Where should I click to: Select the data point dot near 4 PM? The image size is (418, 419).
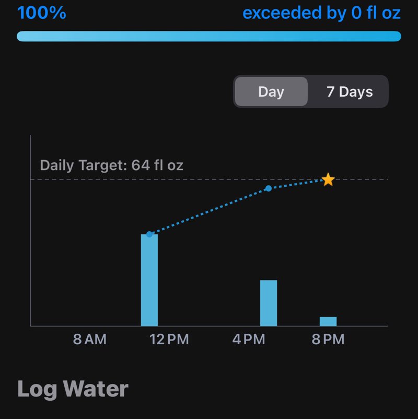(x=268, y=188)
